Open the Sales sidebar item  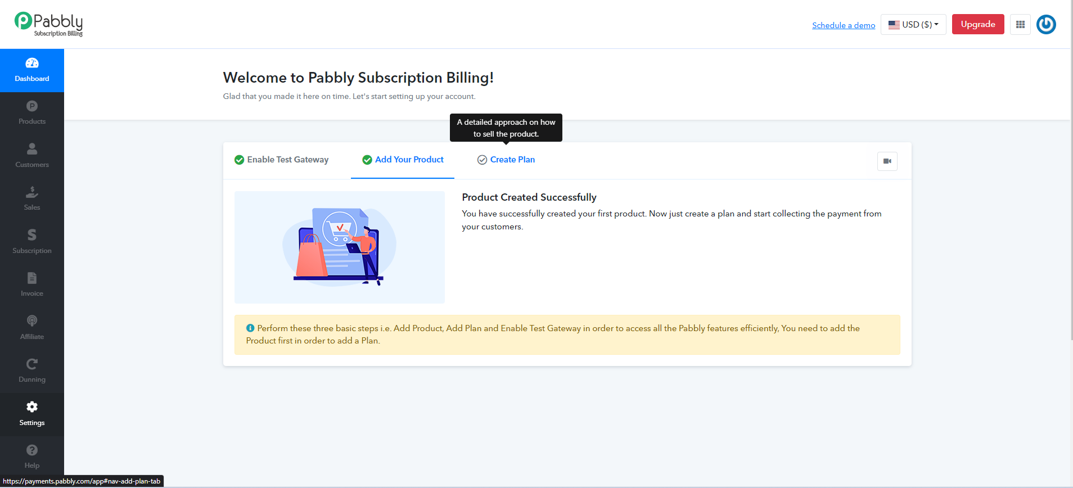tap(32, 199)
